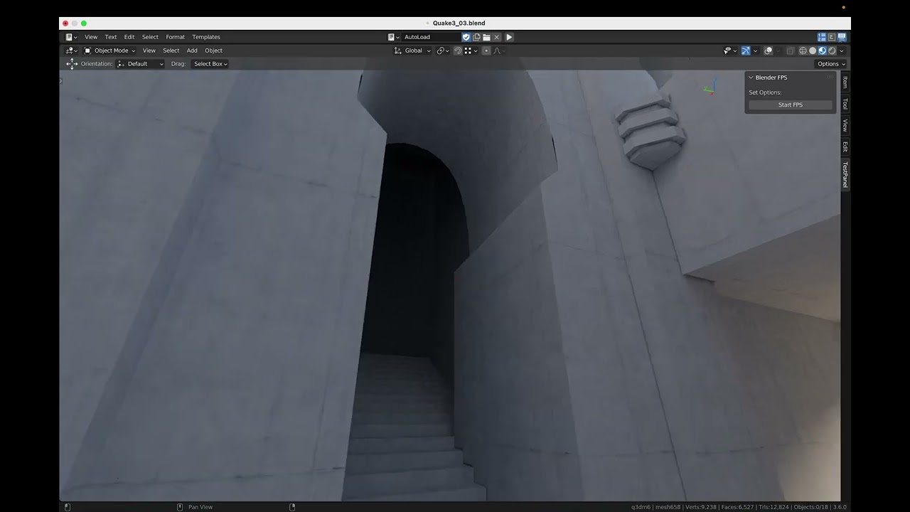Switch to the Tool sidebar tab
The width and height of the screenshot is (910, 512).
click(x=845, y=104)
